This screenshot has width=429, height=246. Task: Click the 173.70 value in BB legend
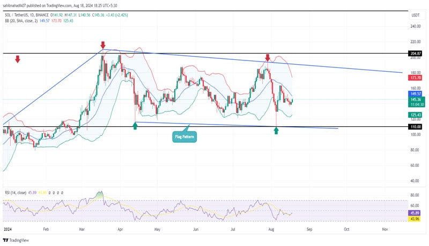(56, 21)
